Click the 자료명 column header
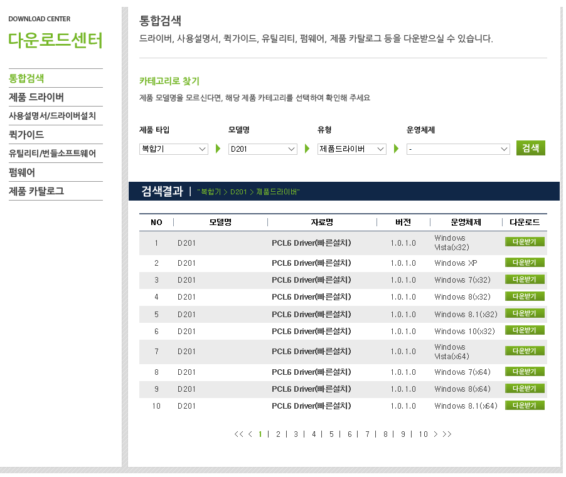Image resolution: width=566 pixels, height=477 pixels. point(322,222)
